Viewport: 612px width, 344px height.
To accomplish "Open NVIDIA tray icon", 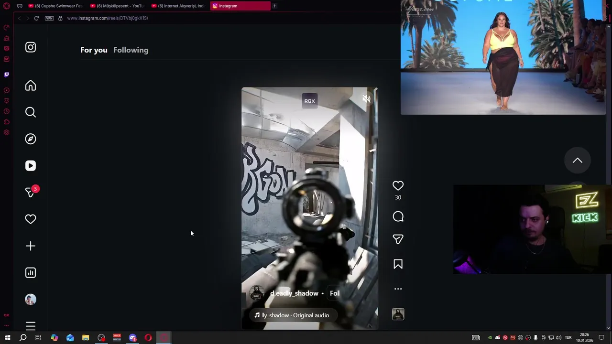I will (490, 338).
